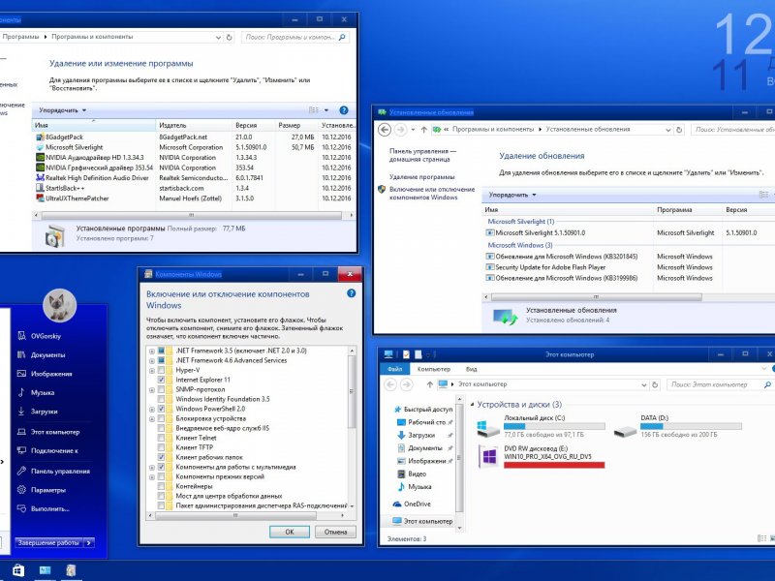Toggle .NET Framework 3.5 checkbox

pos(161,351)
